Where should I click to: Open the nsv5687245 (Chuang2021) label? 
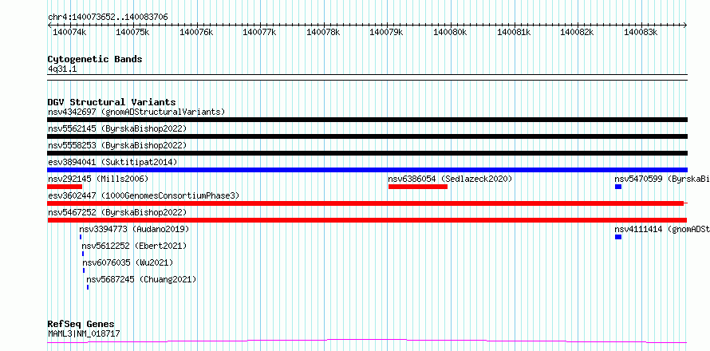coord(141,279)
